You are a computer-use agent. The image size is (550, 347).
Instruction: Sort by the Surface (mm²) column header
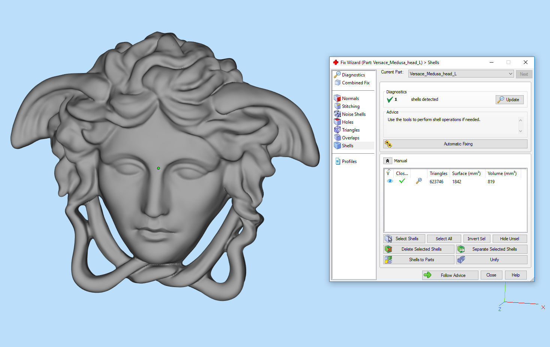point(467,173)
